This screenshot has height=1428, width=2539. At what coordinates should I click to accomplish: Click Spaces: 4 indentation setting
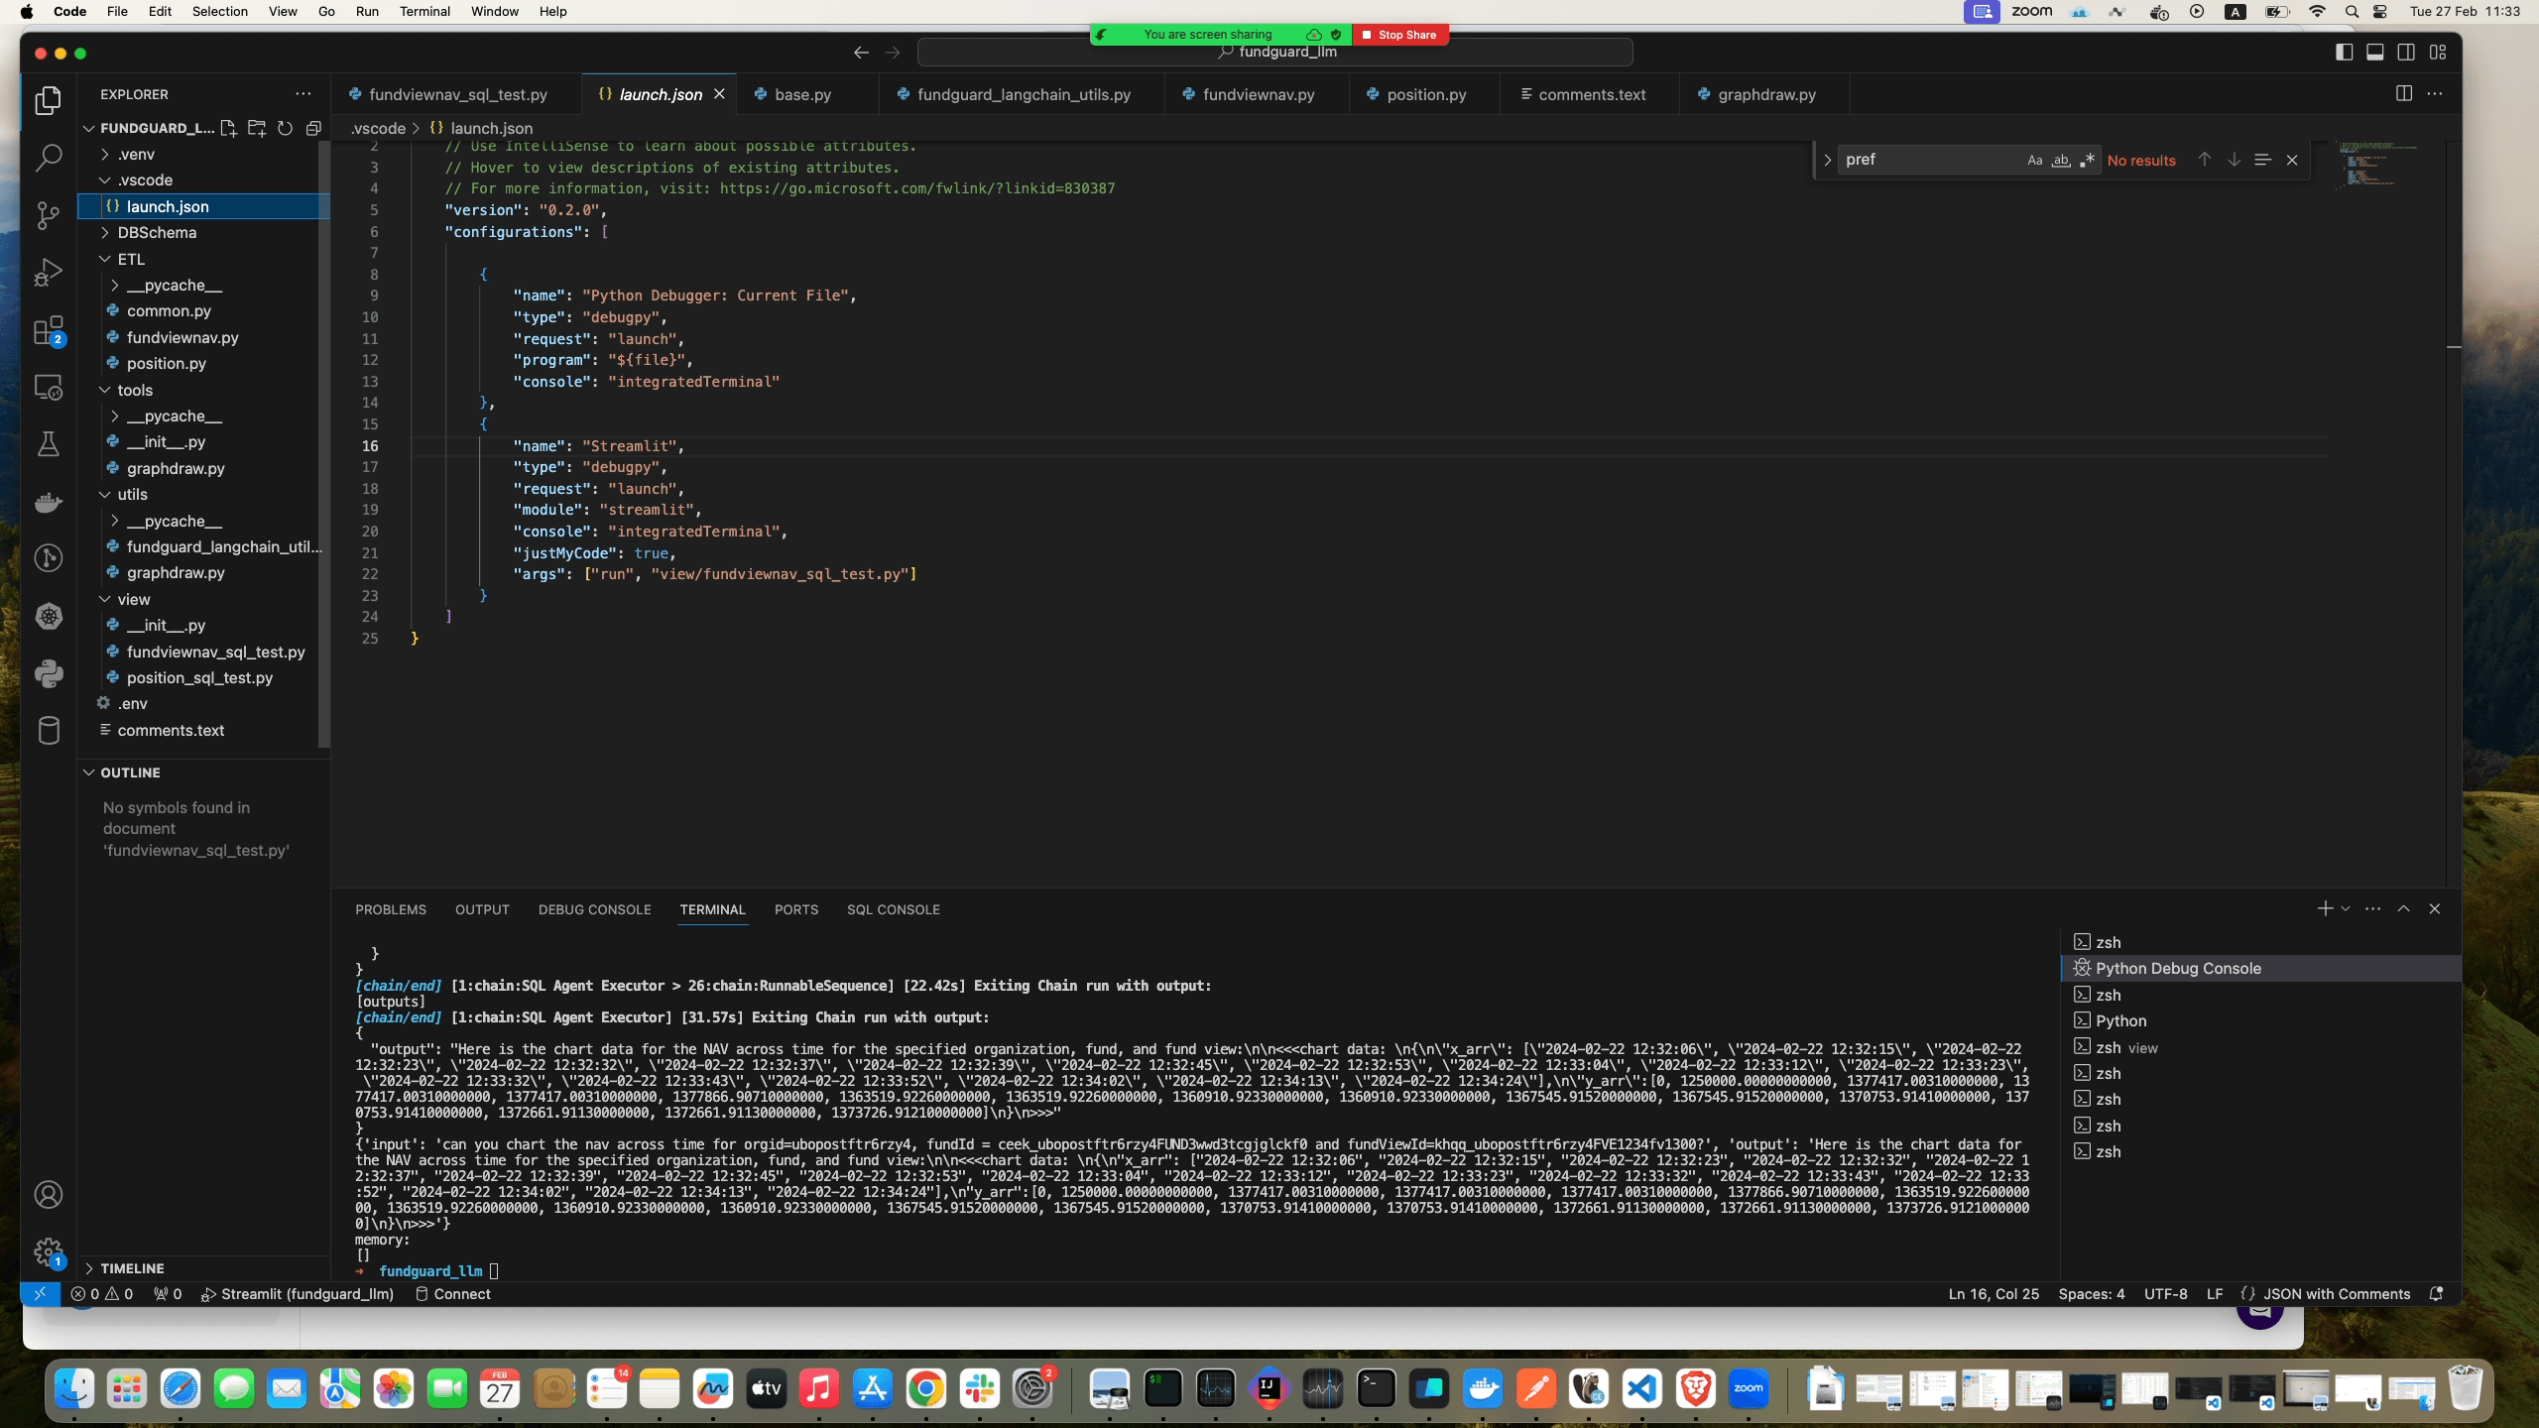[2091, 1293]
